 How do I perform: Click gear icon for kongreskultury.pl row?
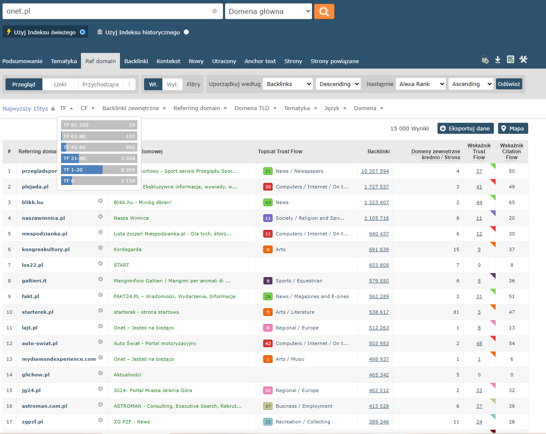coord(100,248)
